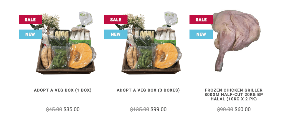
Task: Open the Adopt a Veg Box (3 Boxes) product image
Action: pyautogui.click(x=152, y=48)
